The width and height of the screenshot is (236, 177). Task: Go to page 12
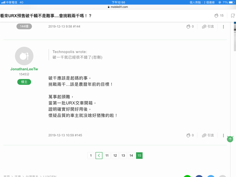click(115, 155)
